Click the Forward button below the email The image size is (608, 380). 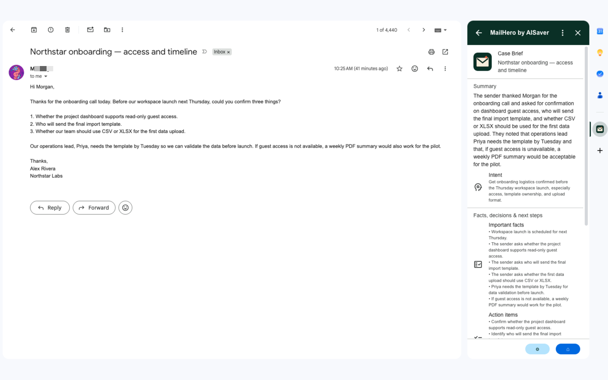[94, 208]
